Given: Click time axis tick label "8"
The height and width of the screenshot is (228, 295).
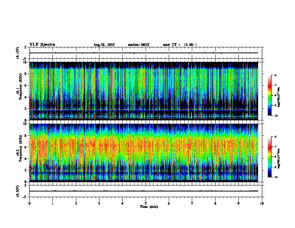Looking at the screenshot, I should point(215,203).
